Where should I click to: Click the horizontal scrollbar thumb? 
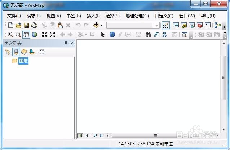[x=155, y=136]
